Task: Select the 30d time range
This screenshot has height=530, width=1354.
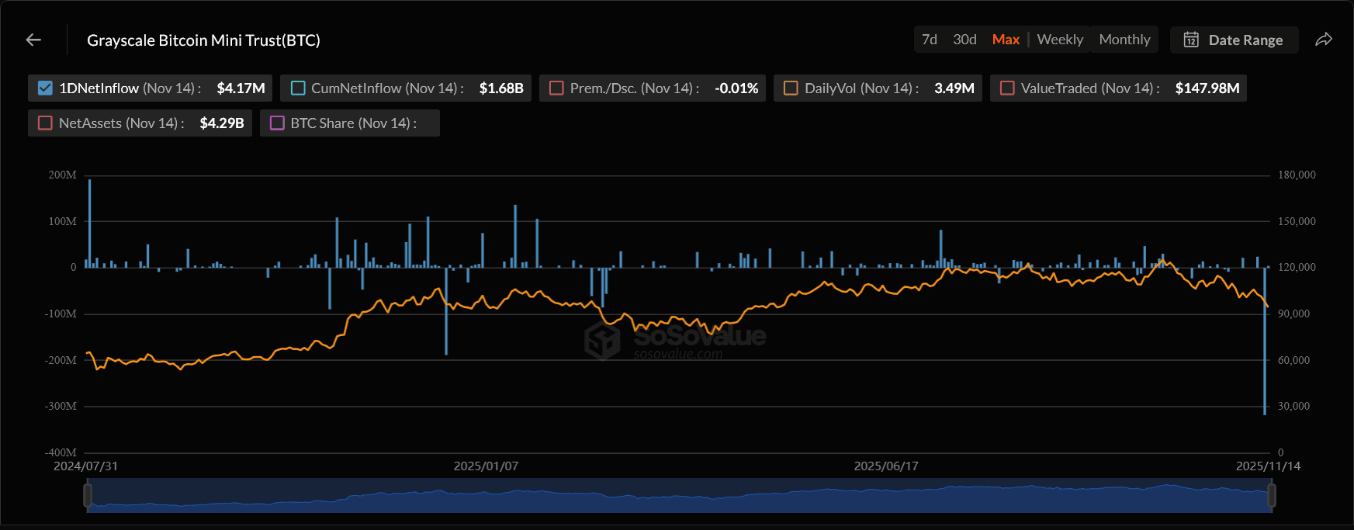Action: (x=964, y=40)
